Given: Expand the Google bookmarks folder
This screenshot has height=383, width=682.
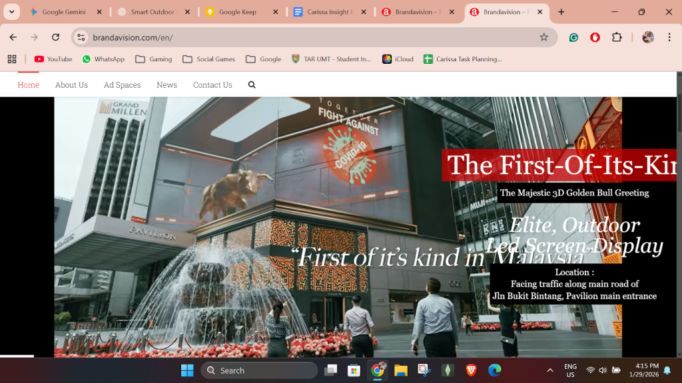Looking at the screenshot, I should point(264,59).
